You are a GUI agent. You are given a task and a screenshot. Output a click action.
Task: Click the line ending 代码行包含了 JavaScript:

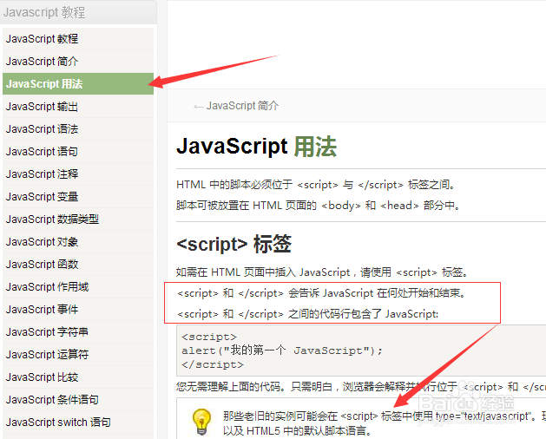[x=308, y=314]
